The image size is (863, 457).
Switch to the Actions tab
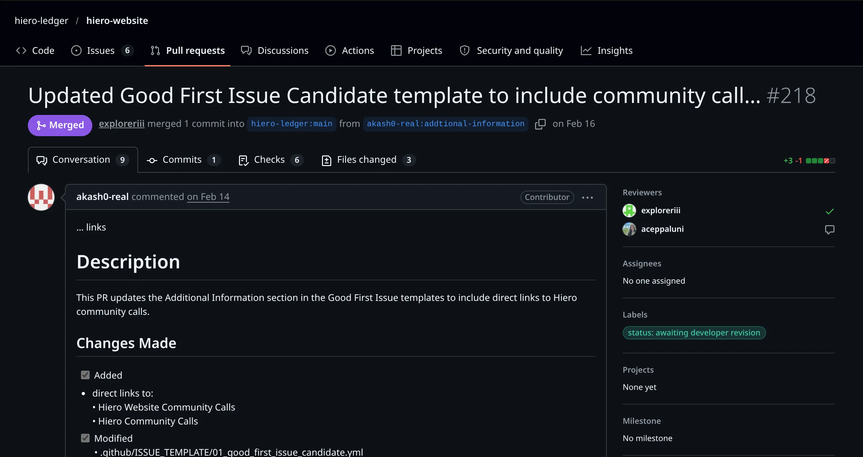pos(350,50)
